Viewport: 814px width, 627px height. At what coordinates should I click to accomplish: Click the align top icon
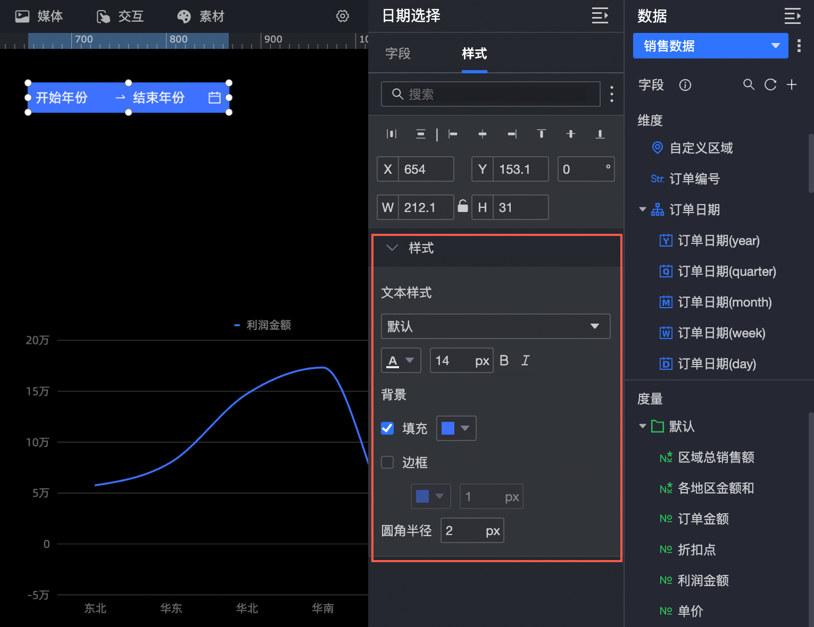point(542,134)
